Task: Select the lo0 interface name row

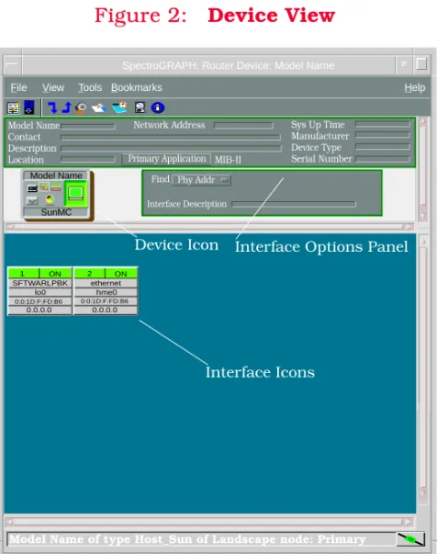Action: coord(39,292)
